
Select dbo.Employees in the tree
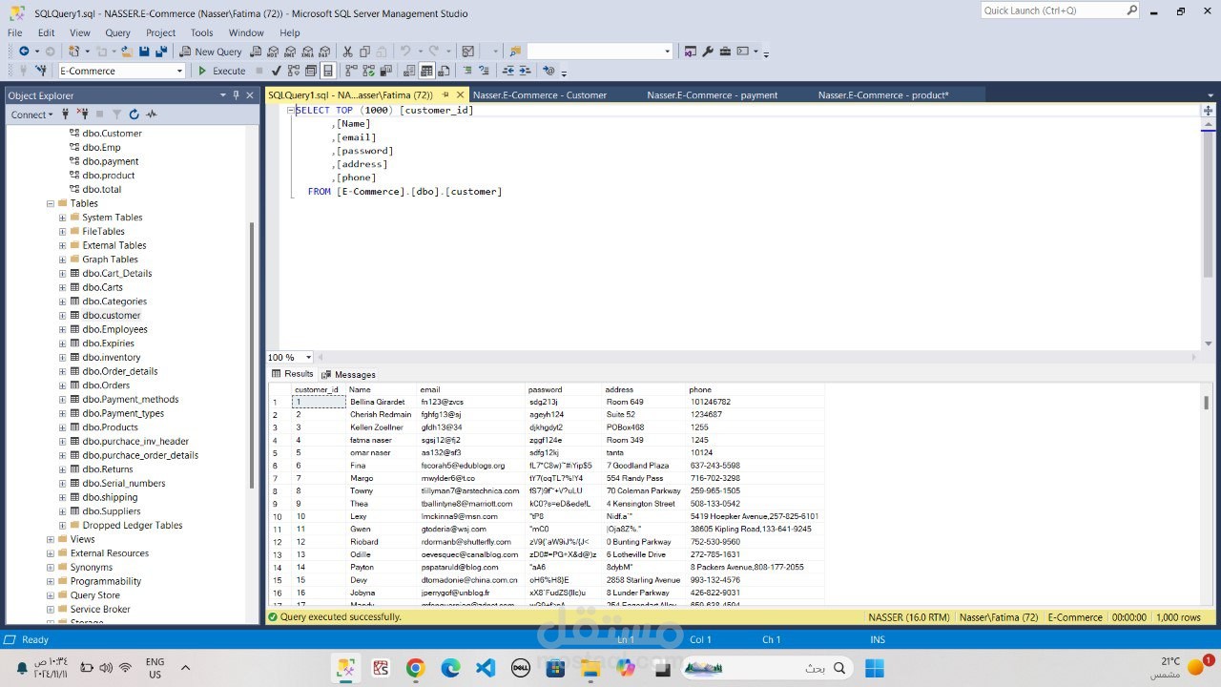pos(114,329)
